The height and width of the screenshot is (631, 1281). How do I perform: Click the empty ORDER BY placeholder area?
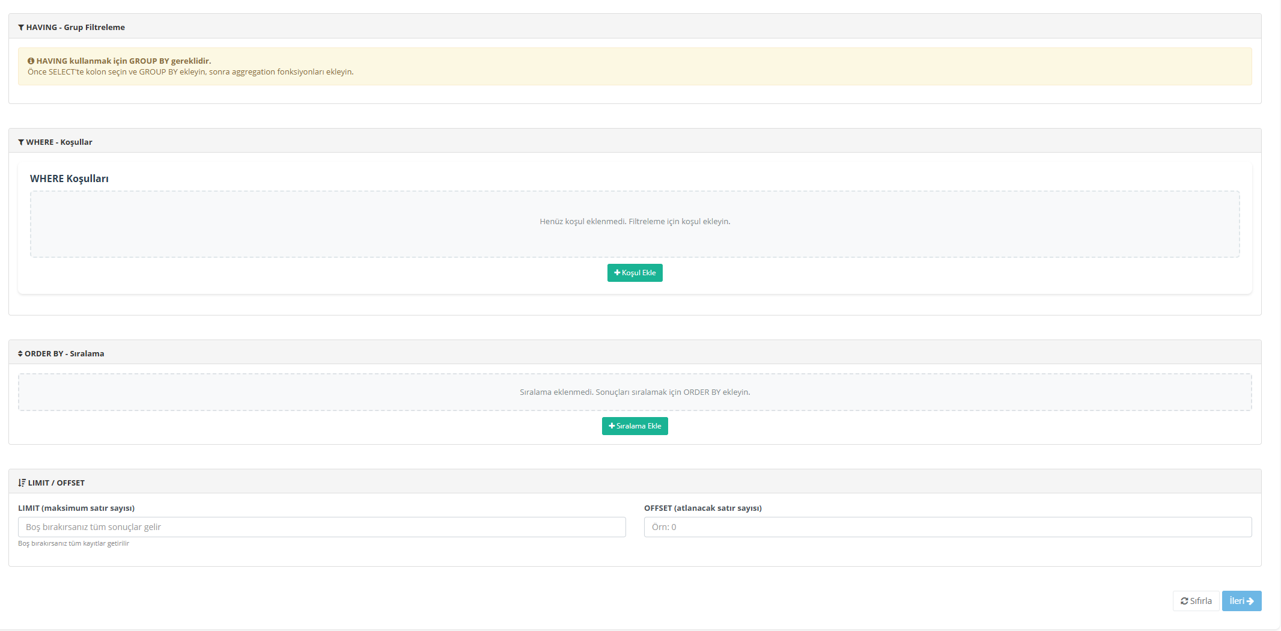coord(634,392)
